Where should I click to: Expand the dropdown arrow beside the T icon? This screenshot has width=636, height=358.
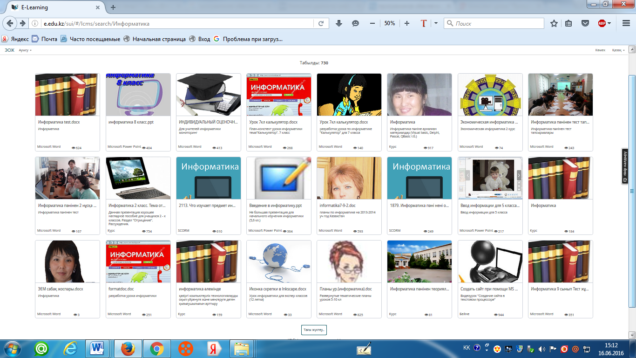[x=436, y=23]
